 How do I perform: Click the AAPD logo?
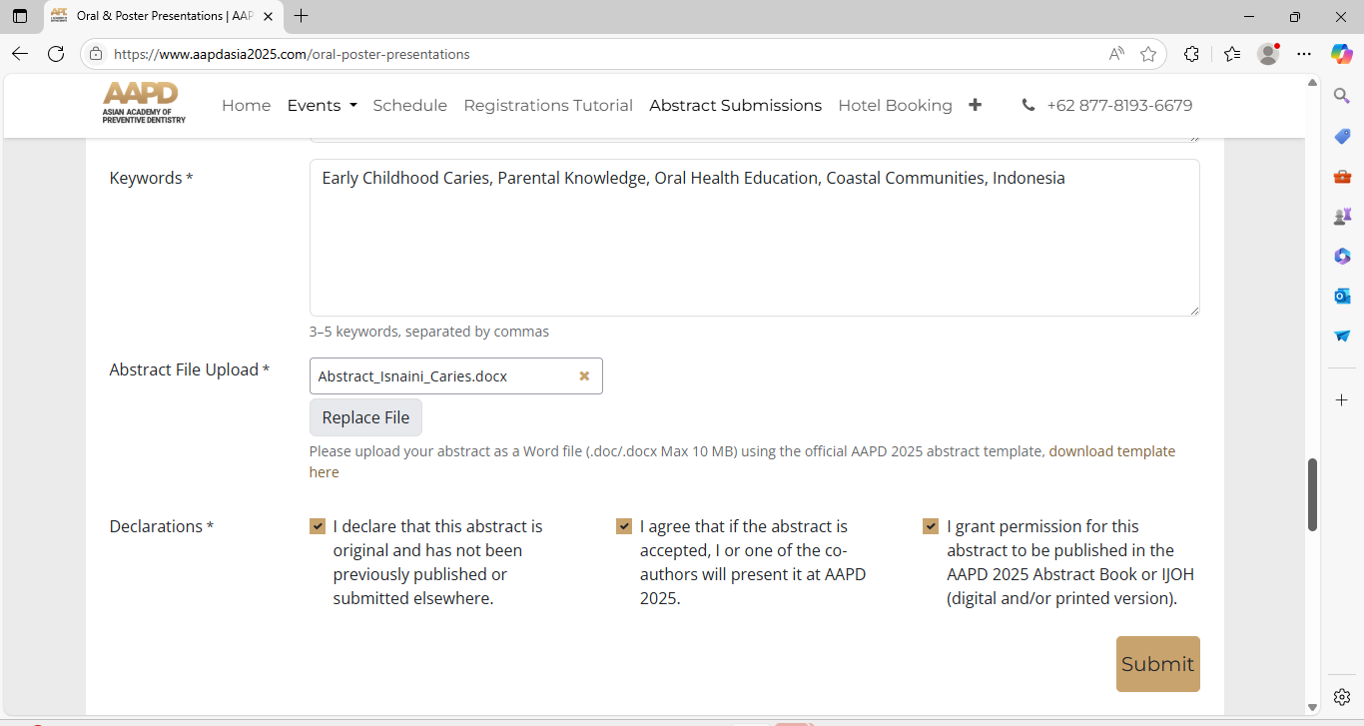[x=144, y=103]
